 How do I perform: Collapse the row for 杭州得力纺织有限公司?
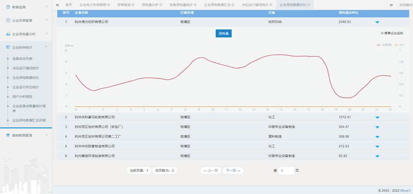[x=377, y=22]
